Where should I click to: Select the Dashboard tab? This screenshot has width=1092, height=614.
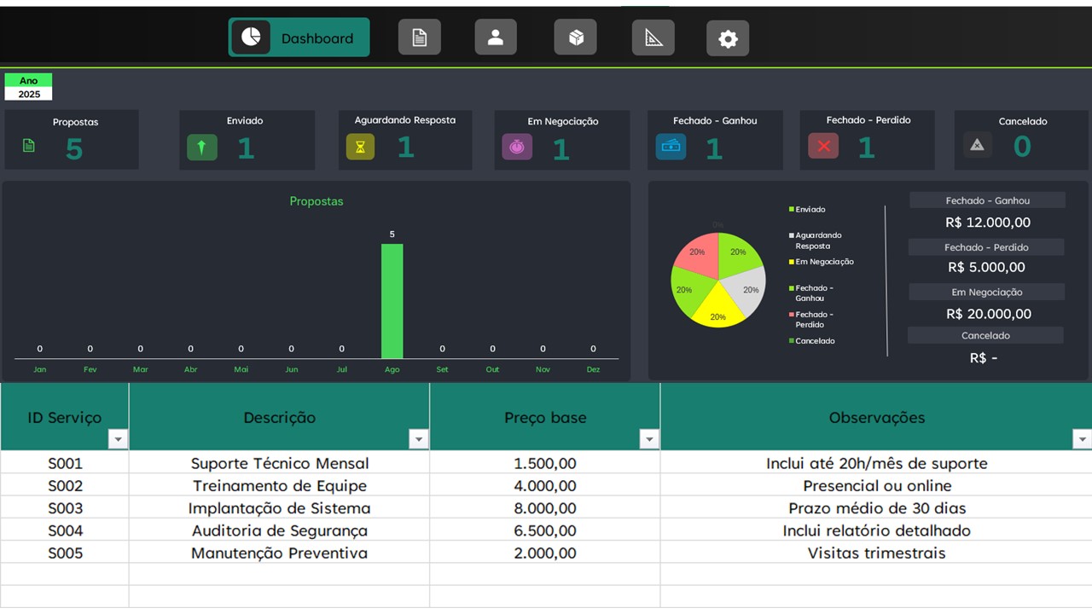[x=299, y=38]
